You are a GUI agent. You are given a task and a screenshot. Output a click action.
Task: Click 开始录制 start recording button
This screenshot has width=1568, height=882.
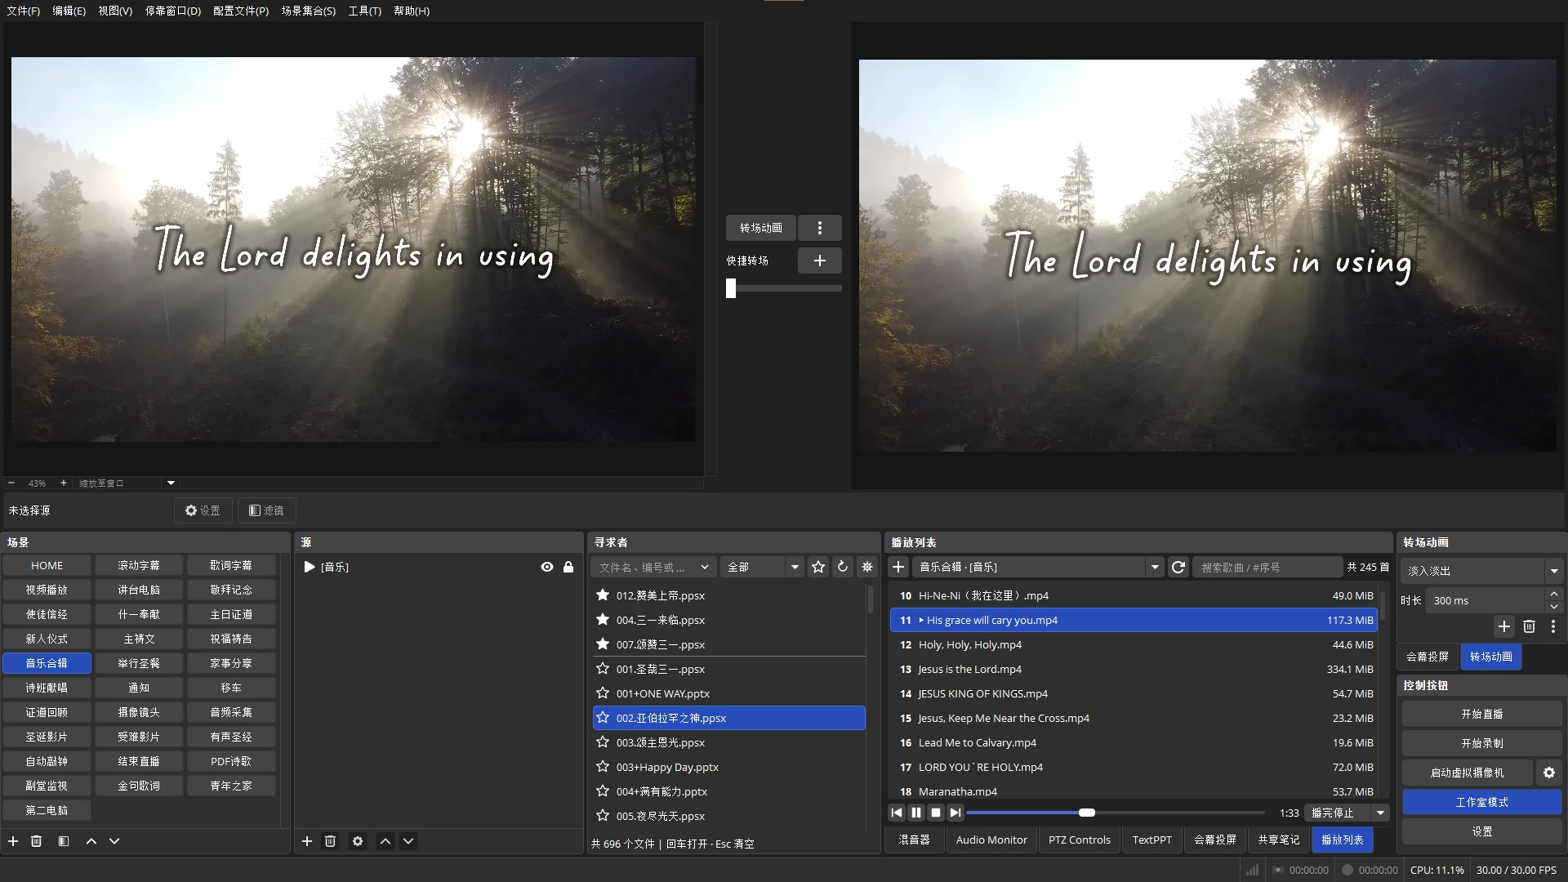coord(1481,743)
